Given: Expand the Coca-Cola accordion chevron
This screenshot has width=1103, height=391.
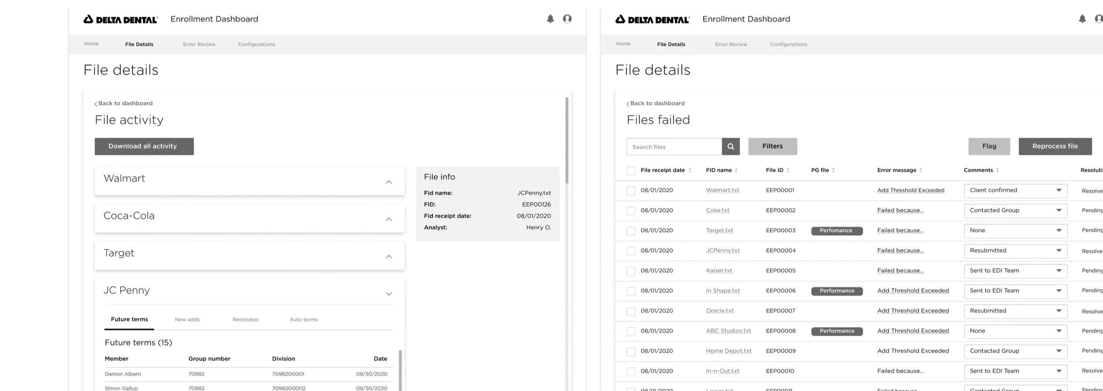Looking at the screenshot, I should coord(389,220).
